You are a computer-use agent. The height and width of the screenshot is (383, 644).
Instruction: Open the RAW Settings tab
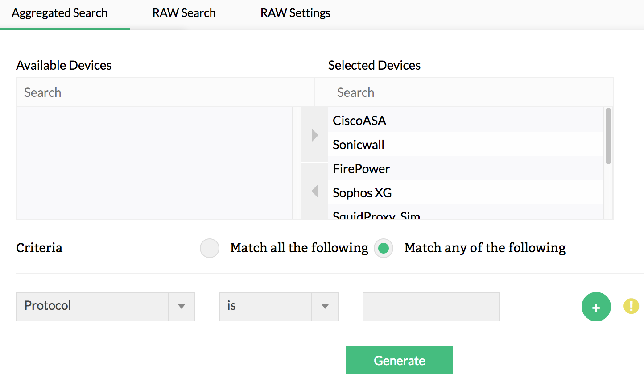[x=295, y=13]
